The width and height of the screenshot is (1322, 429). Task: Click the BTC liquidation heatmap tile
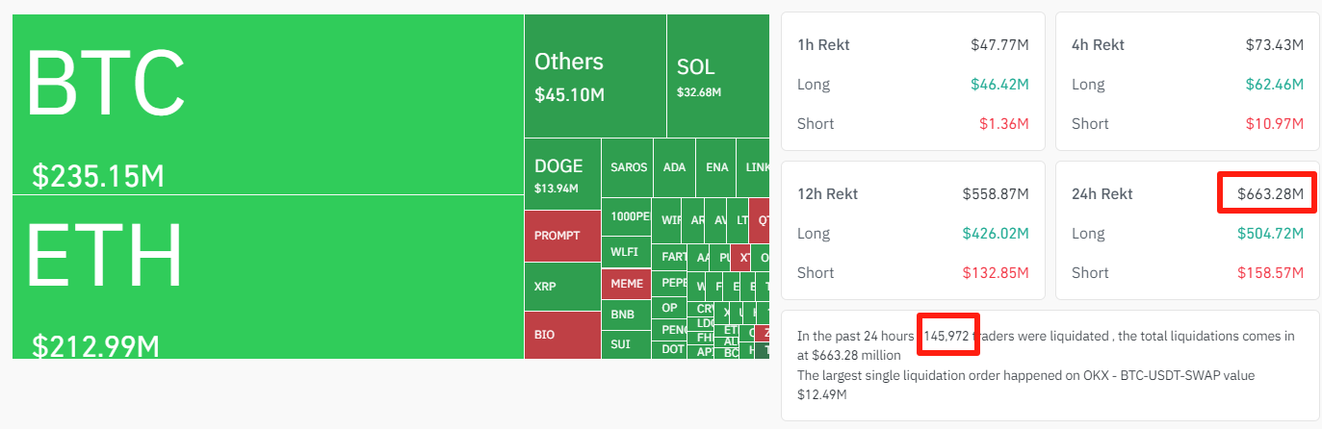[x=268, y=104]
